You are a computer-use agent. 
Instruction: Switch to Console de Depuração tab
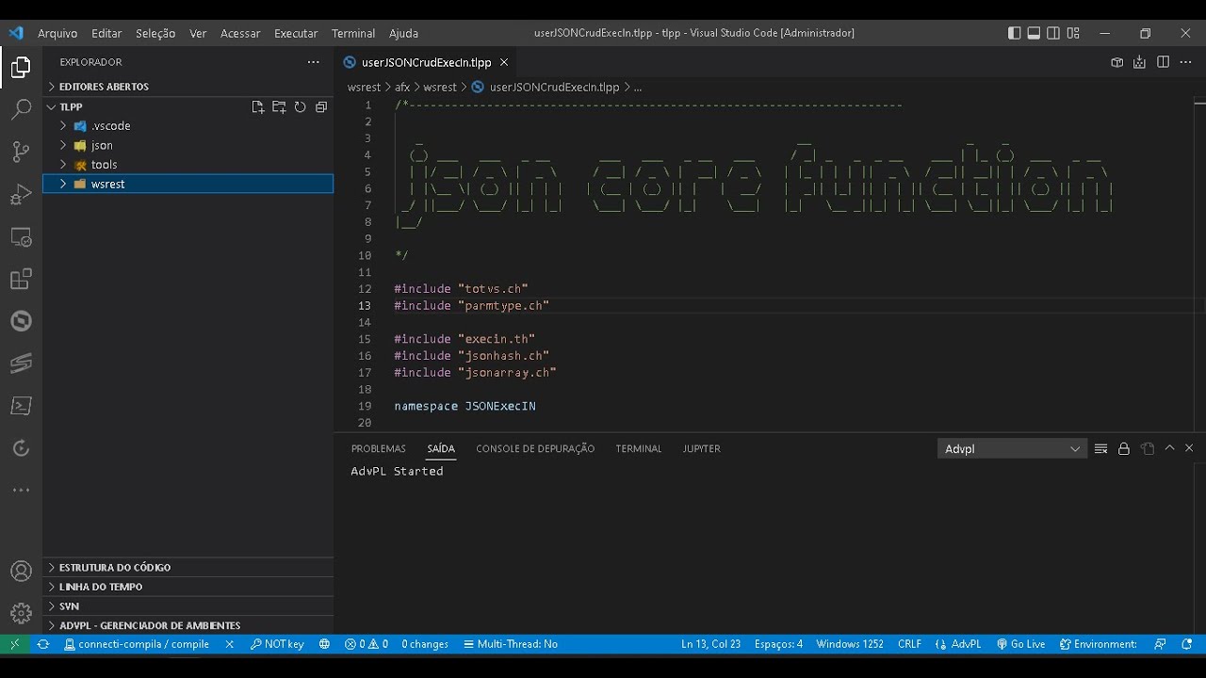coord(535,449)
